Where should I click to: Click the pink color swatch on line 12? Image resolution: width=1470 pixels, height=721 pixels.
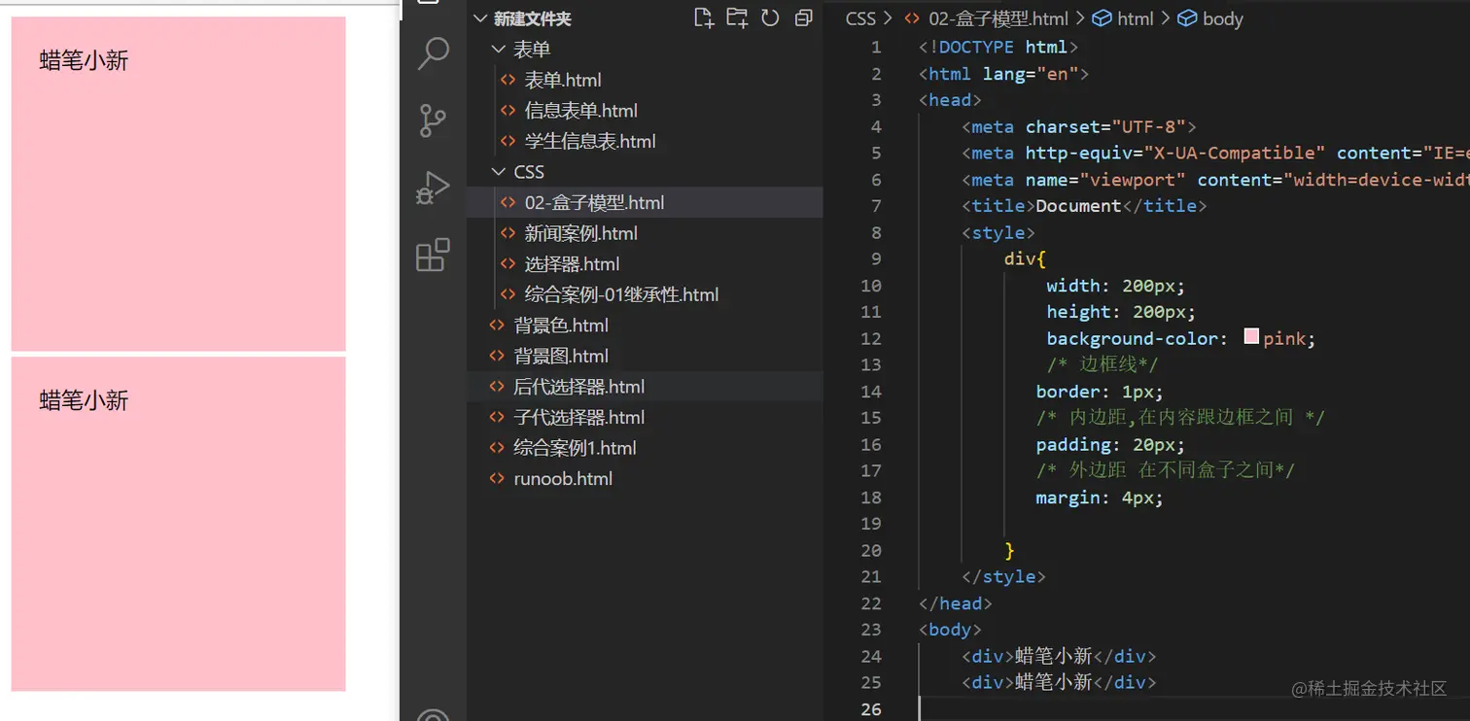1251,337
